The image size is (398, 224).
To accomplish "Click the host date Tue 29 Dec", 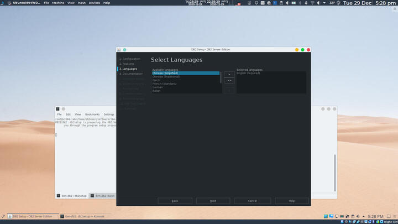I will [358, 3].
